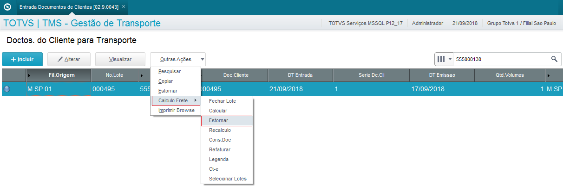Viewport: 563px width, 186px height.
Task: Click the 000495 lot number cell
Action: [x=114, y=89]
